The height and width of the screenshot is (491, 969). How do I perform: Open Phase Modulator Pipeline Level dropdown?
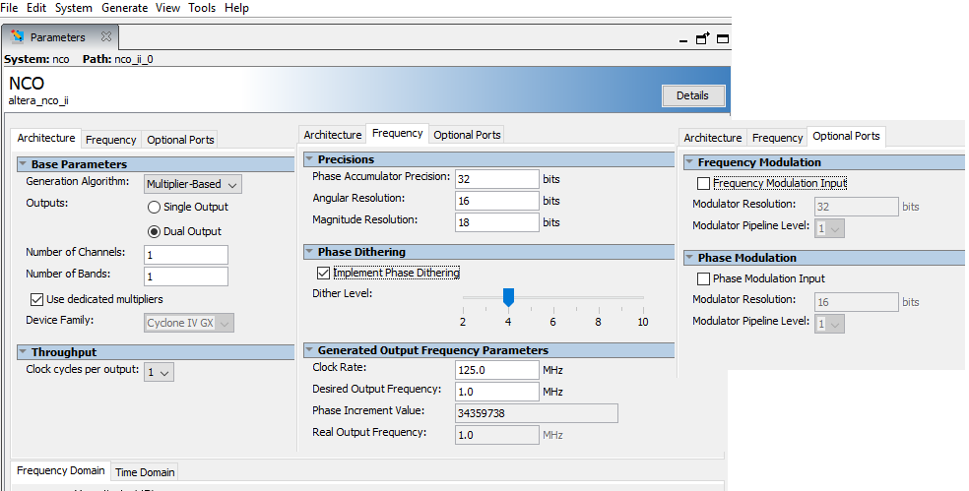(830, 324)
